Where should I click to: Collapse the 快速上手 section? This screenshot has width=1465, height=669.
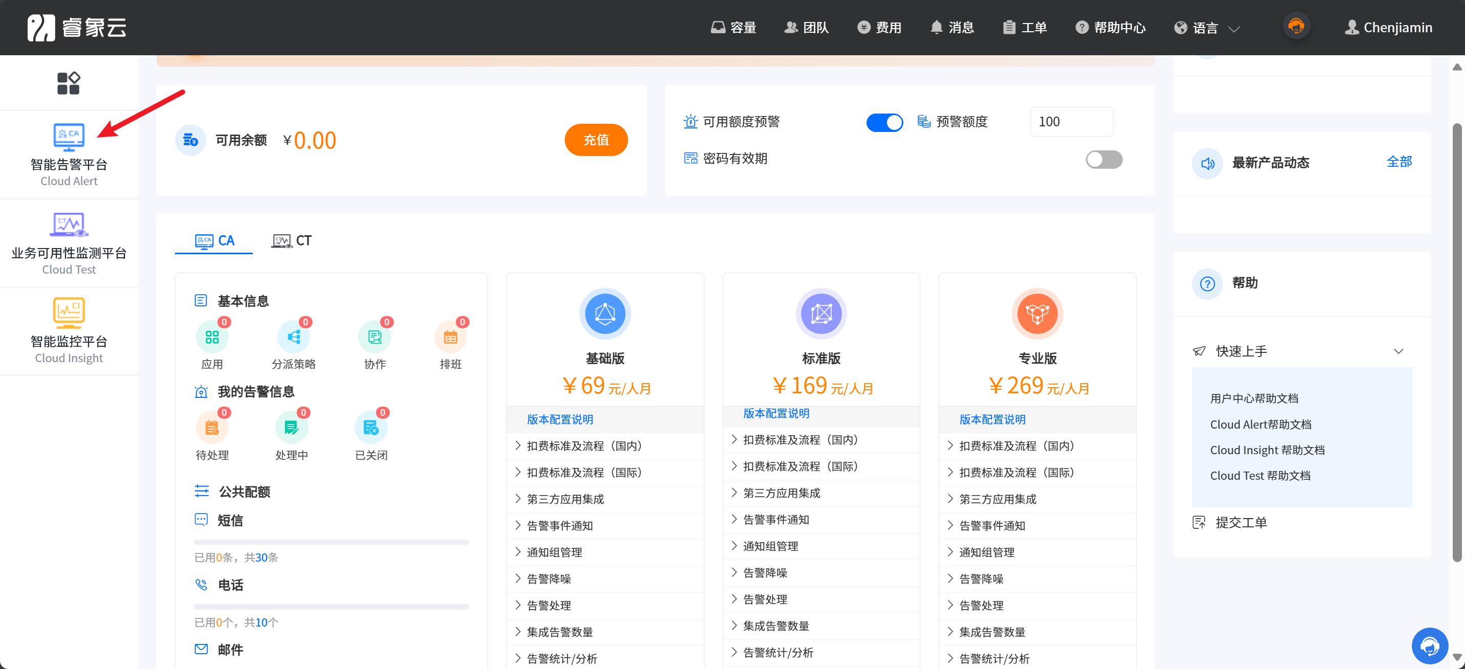coord(1399,351)
